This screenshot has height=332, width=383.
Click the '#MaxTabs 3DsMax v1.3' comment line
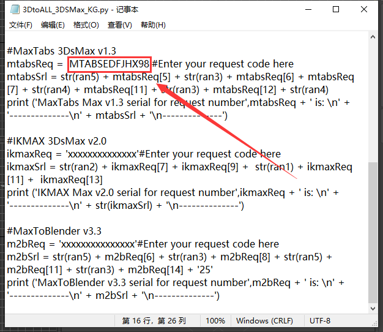(61, 51)
